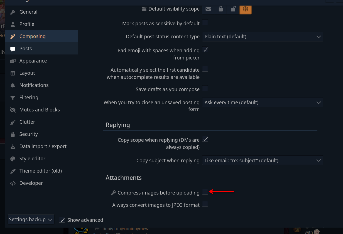Screen dimensions: 343x234
Task: Pick the unlocked unlisted visibility scope
Action: click(233, 9)
